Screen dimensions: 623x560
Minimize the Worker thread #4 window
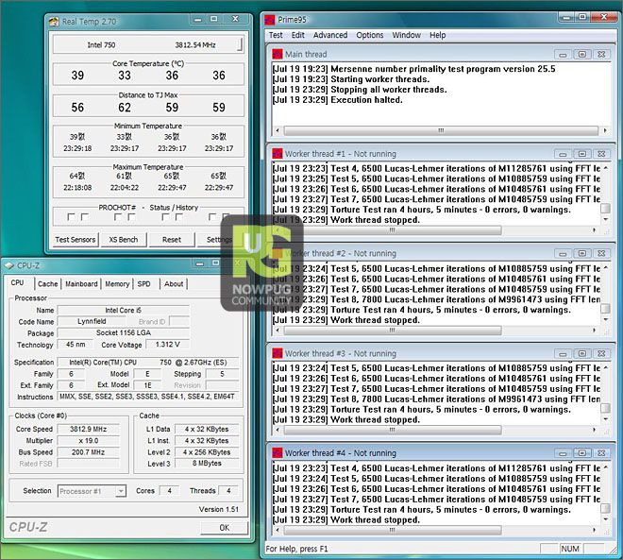[x=563, y=453]
